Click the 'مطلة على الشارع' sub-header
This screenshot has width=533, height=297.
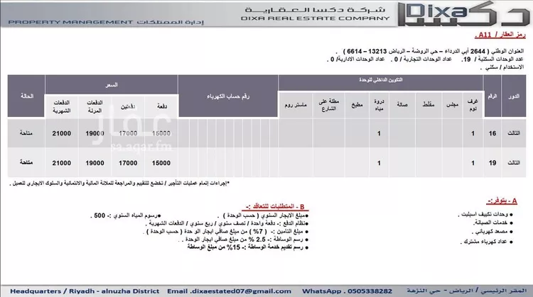click(x=329, y=105)
